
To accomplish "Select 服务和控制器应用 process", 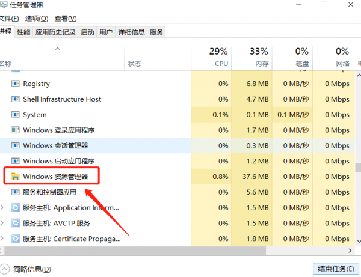I will (49, 192).
